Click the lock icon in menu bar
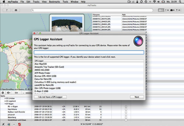 point(137,2)
